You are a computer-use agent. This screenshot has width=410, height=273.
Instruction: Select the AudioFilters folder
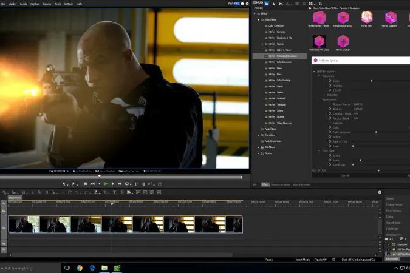click(x=270, y=129)
